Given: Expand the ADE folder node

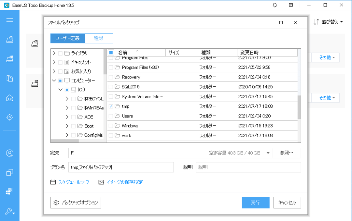Looking at the screenshot, I should point(67,117).
